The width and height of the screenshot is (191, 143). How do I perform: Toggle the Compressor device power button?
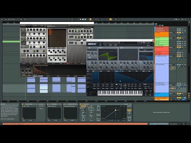click(80, 104)
